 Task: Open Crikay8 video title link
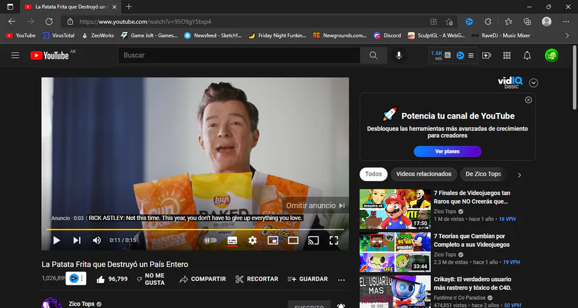point(472,284)
